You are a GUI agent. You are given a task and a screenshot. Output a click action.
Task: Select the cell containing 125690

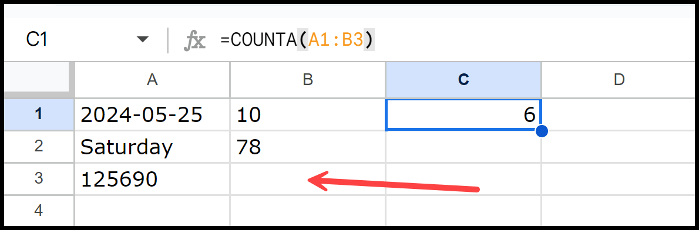153,179
